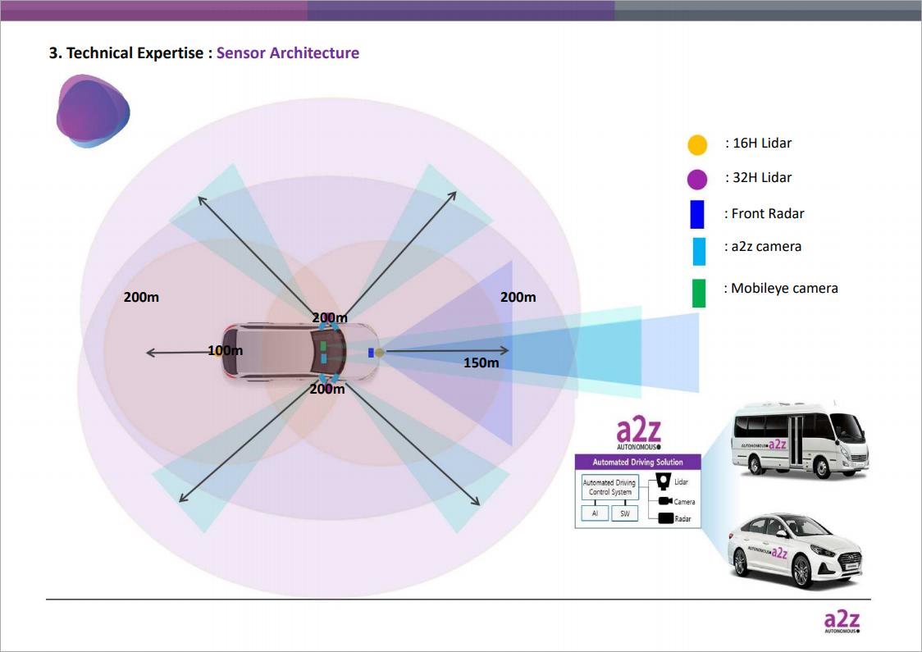Click the a2z Autonomous logo above diagram box

point(638,434)
